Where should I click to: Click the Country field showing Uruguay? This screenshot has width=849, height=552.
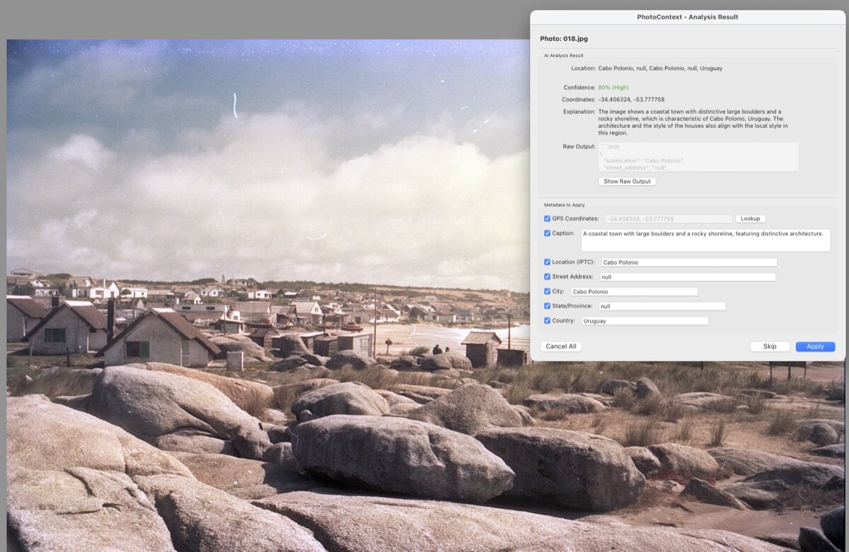coord(645,320)
